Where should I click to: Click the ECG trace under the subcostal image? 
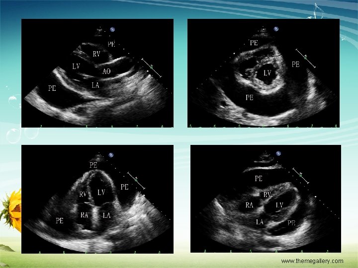tap(266, 251)
